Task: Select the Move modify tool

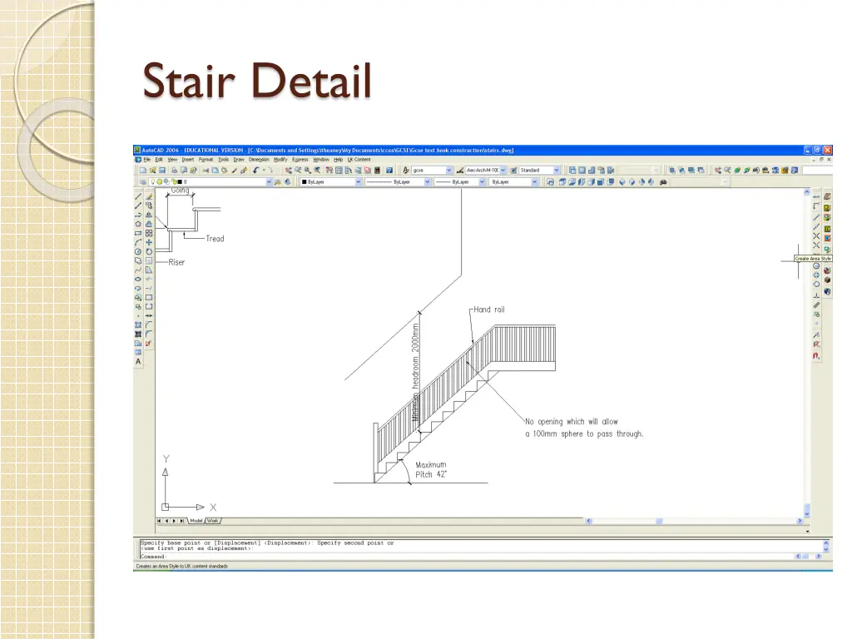Action: [x=149, y=242]
